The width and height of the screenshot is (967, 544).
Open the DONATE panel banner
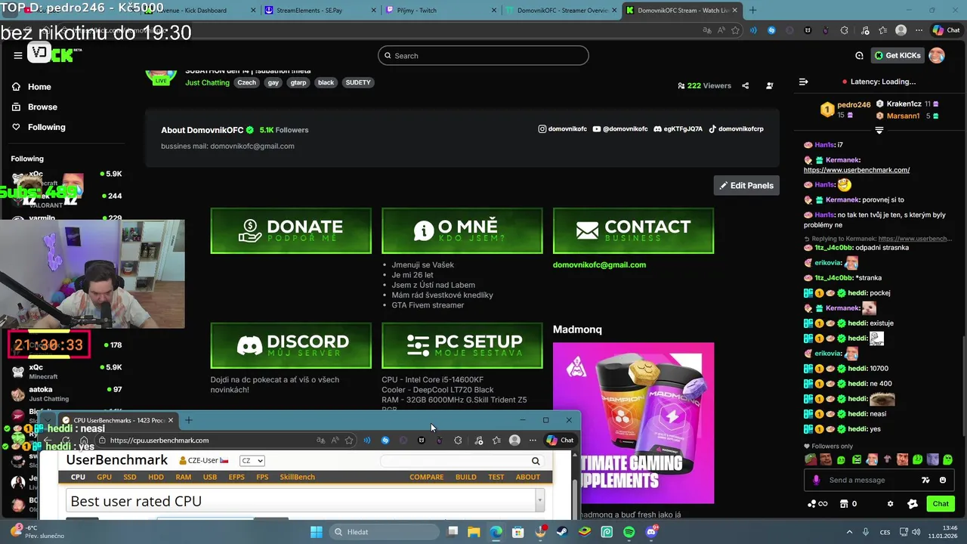click(291, 230)
